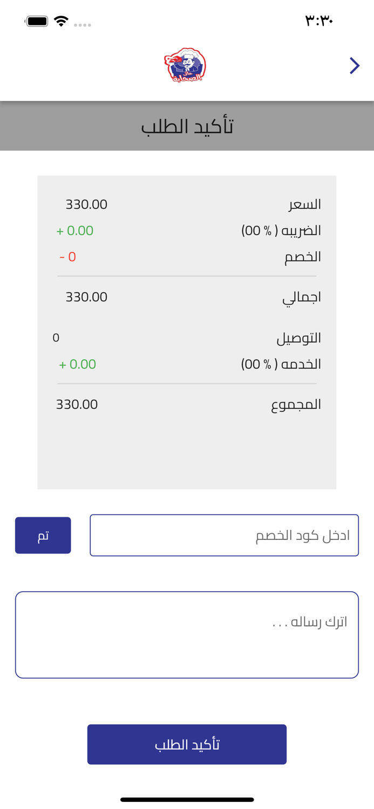Tap the التوصيل delivery row showing 0
Image resolution: width=374 pixels, height=809 pixels.
187,337
